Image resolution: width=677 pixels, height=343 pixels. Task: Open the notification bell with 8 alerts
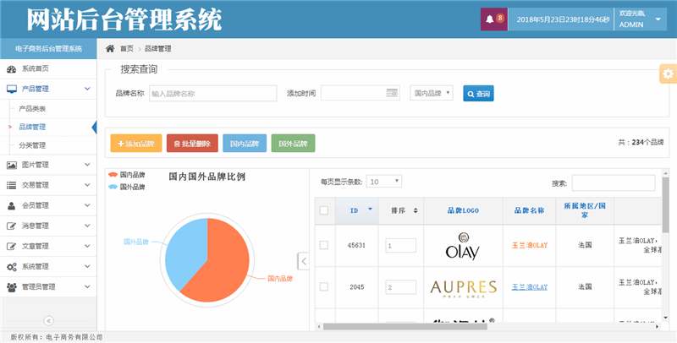click(x=494, y=19)
